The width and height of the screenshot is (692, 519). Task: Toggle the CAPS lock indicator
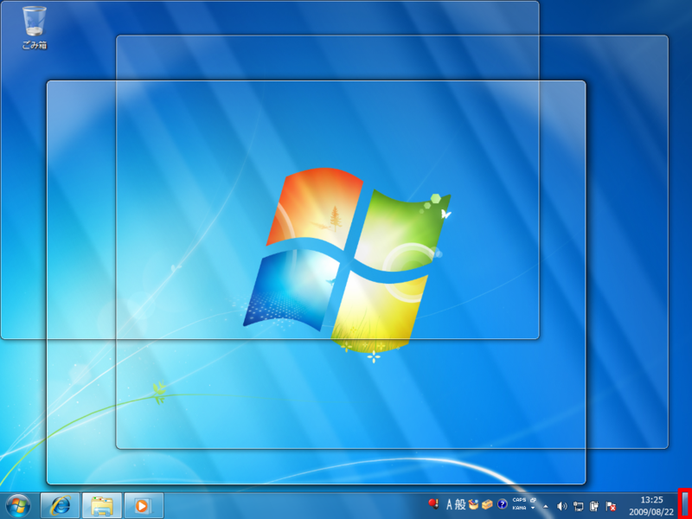pos(520,500)
